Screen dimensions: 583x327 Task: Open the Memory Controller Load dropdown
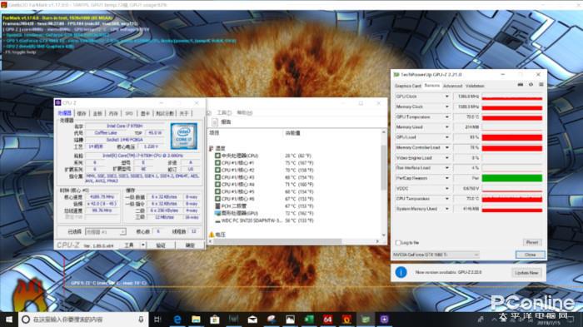pos(447,147)
